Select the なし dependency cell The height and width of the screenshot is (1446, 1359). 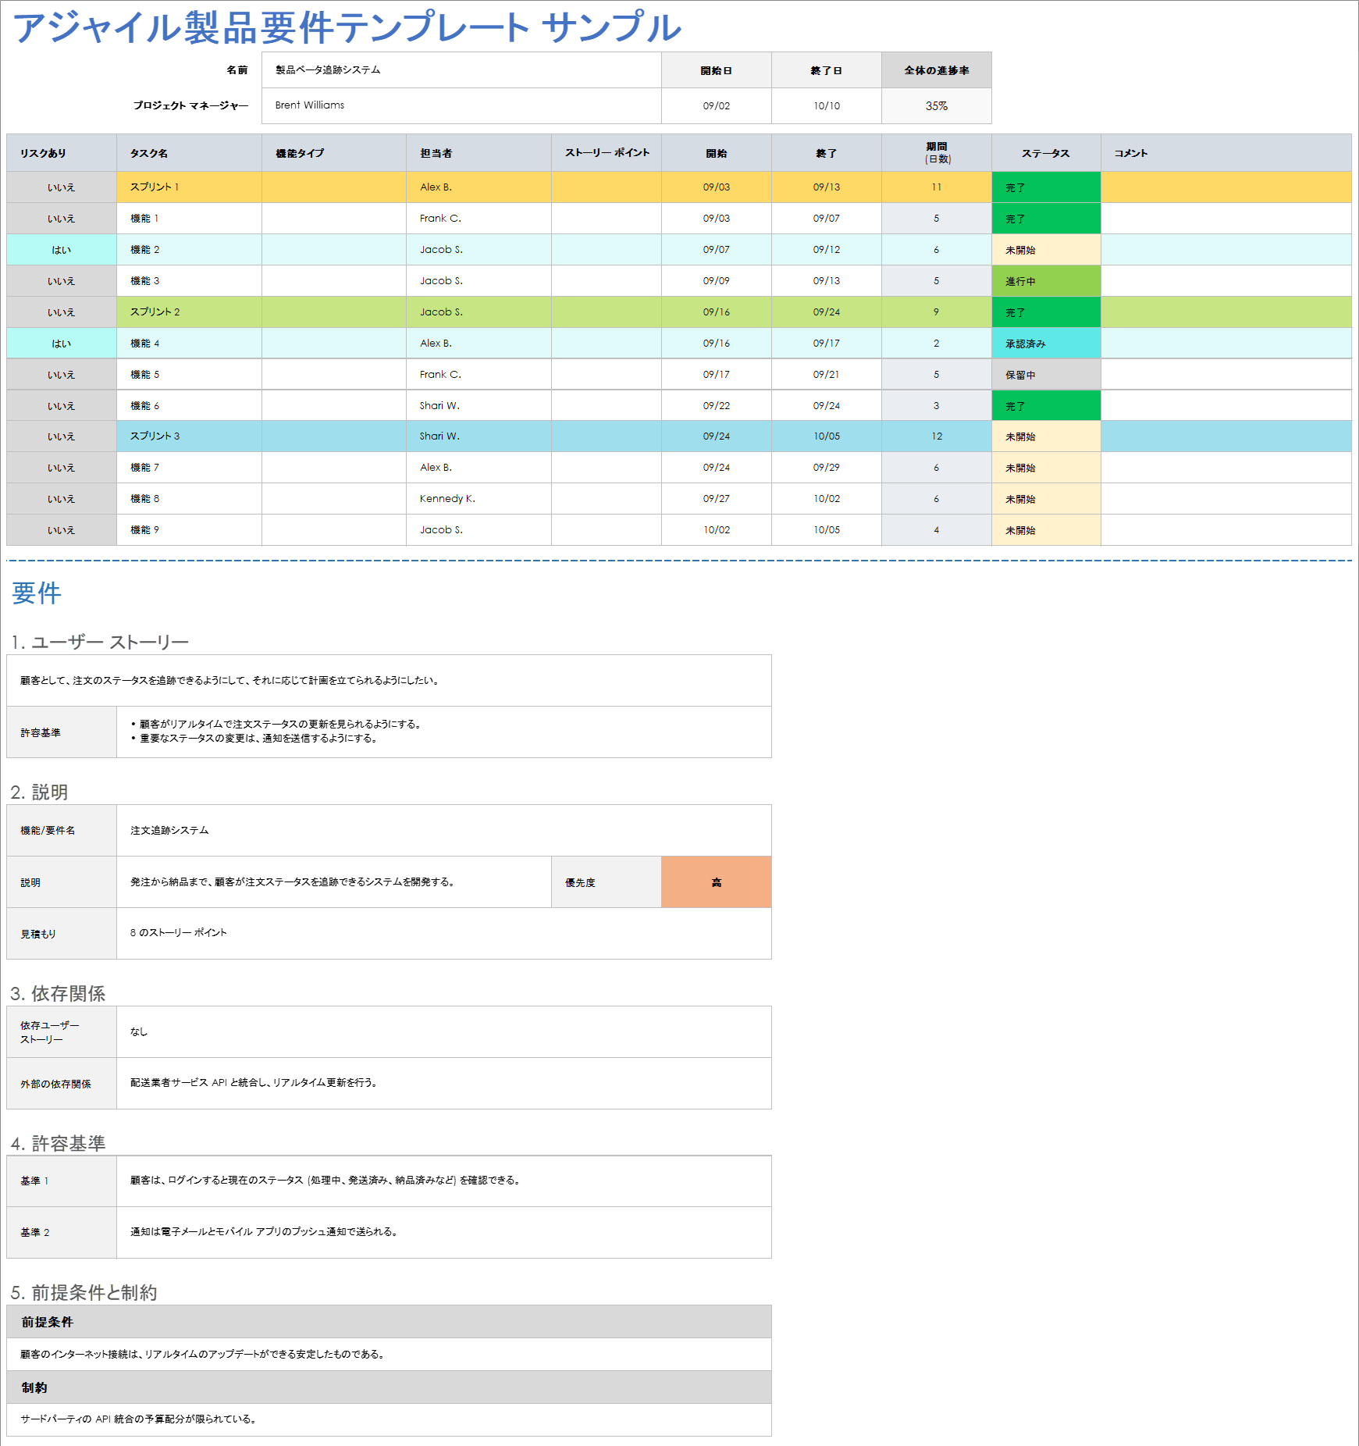point(443,1032)
